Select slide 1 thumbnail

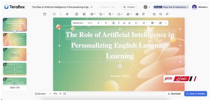pos(15,24)
